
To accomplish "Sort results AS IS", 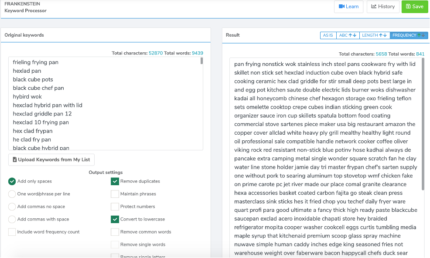I will (x=328, y=35).
